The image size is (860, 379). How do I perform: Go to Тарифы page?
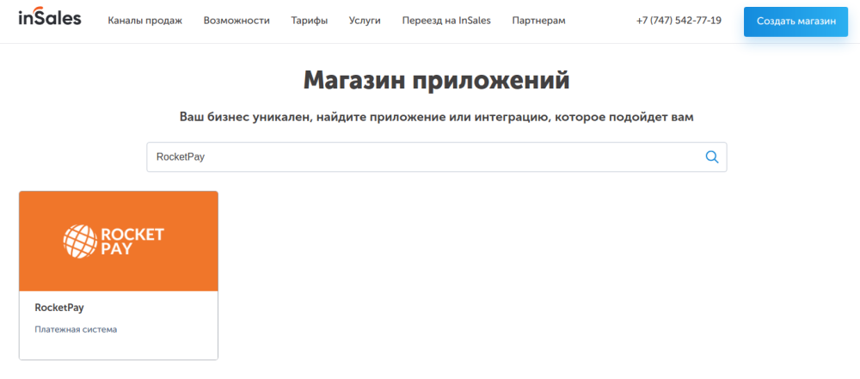click(x=310, y=21)
